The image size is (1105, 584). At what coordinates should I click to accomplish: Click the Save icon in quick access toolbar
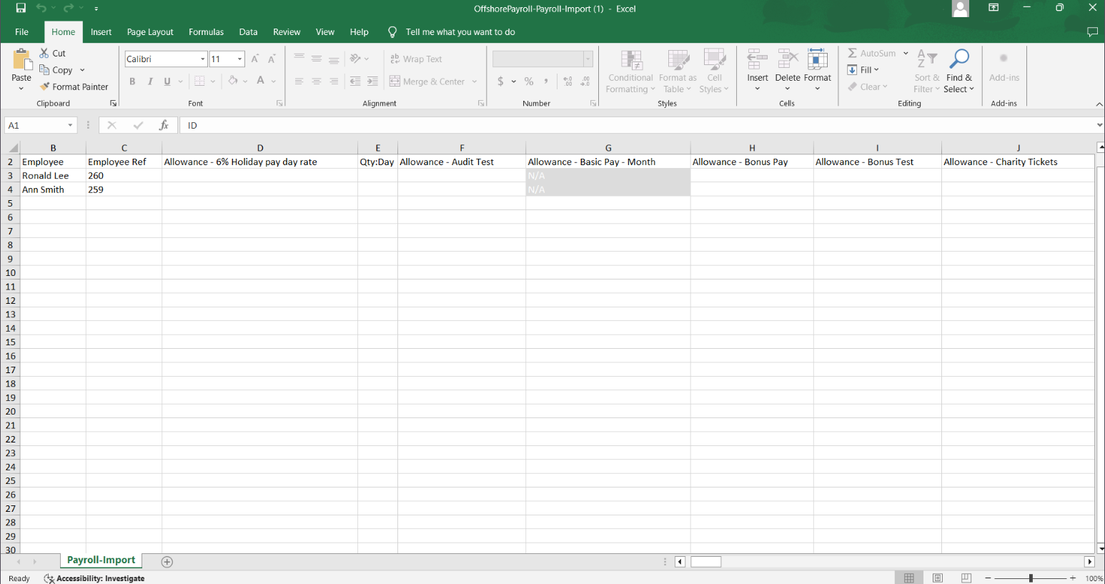click(21, 9)
